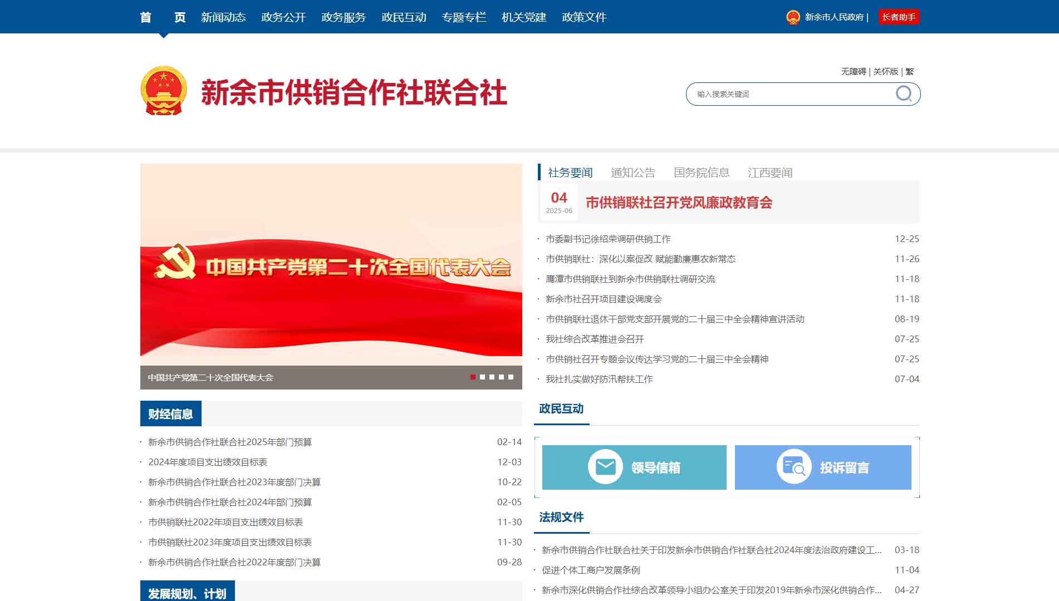1059x601 pixels.
Task: Click the 政民互动 section heading
Action: (x=561, y=408)
